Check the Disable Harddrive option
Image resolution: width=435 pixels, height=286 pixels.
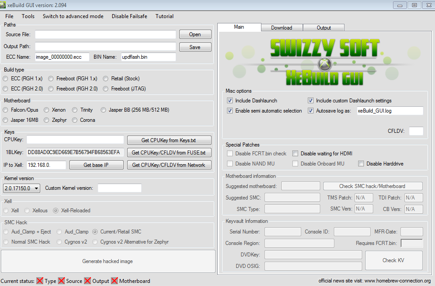[x=361, y=164]
